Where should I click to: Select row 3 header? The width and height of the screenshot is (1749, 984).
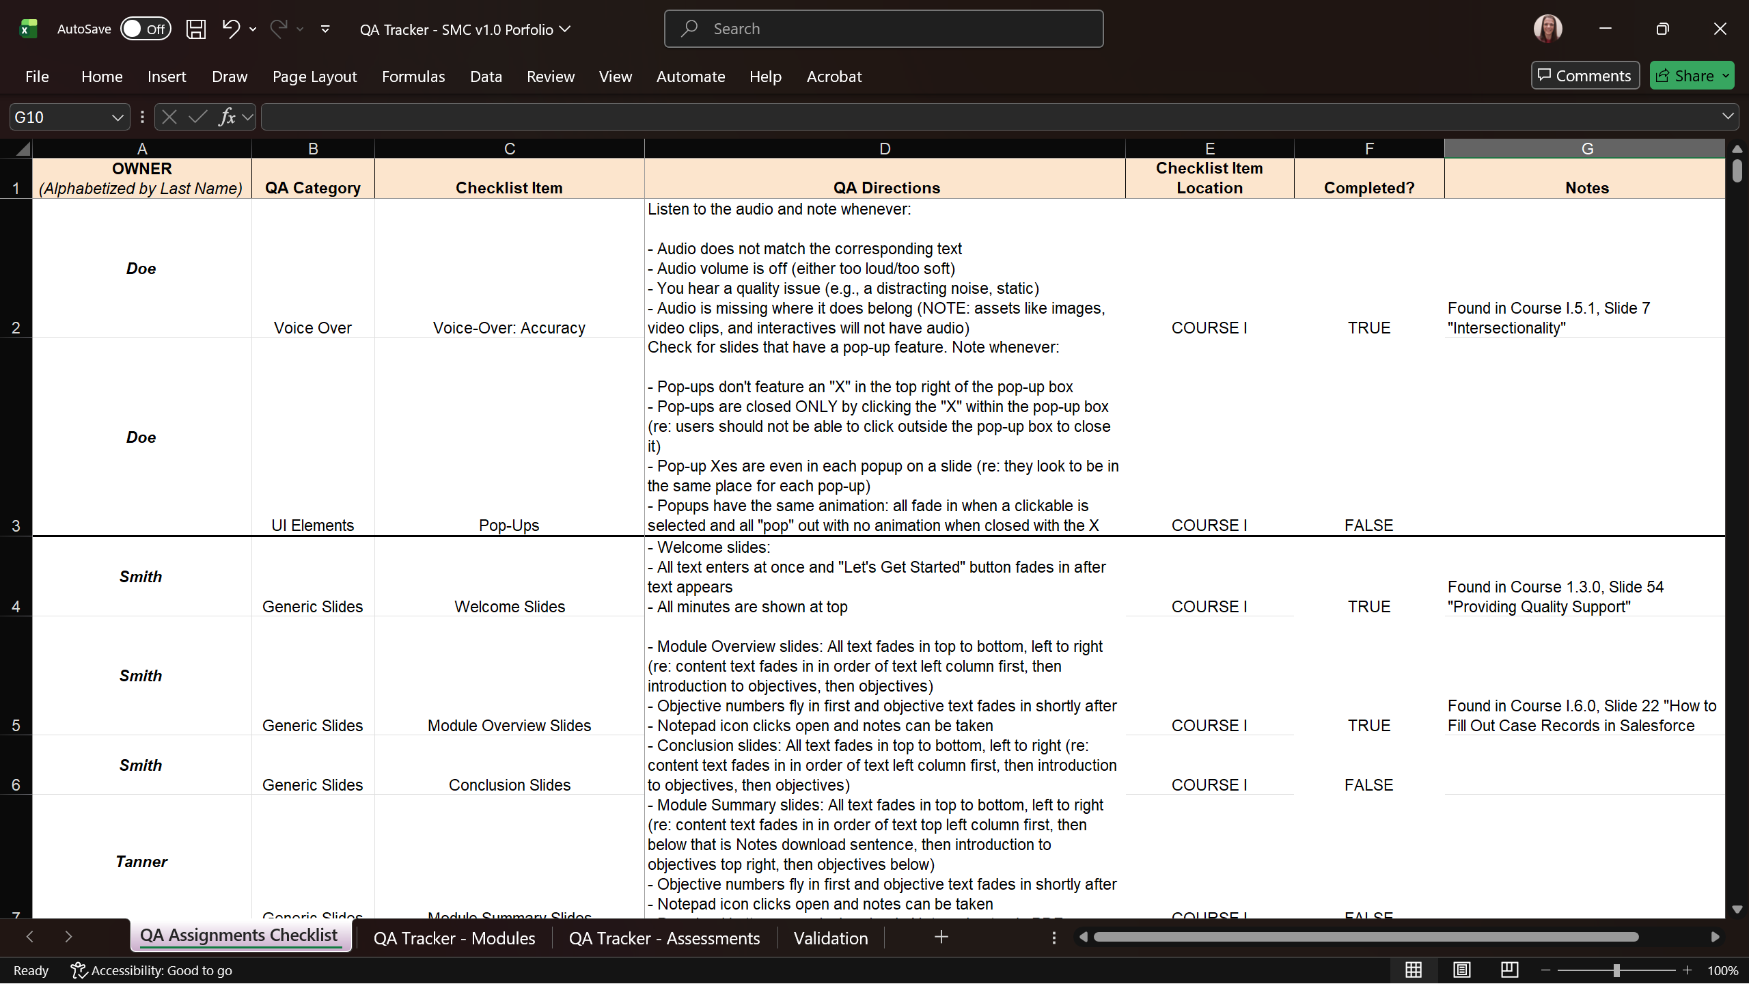coord(16,437)
